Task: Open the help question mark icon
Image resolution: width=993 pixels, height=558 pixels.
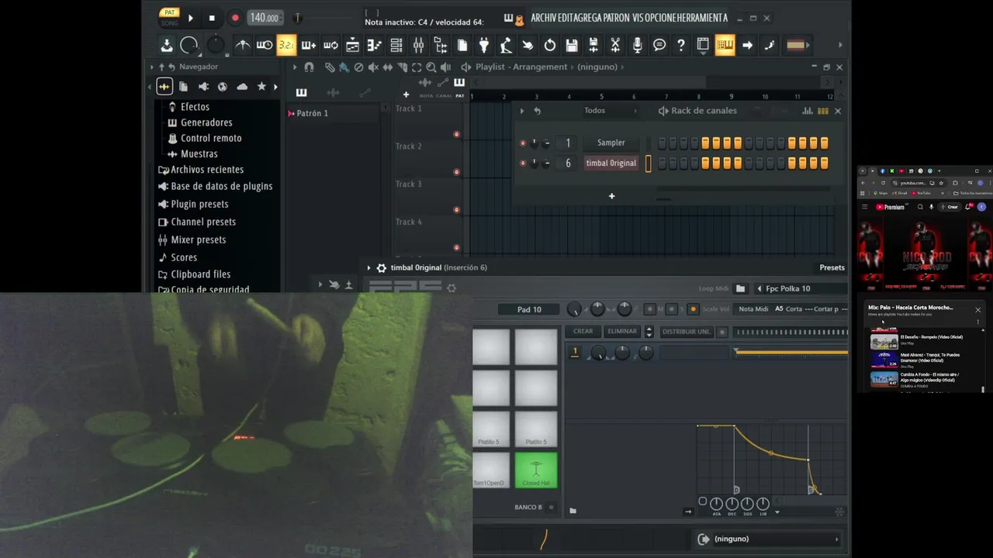Action: [681, 45]
